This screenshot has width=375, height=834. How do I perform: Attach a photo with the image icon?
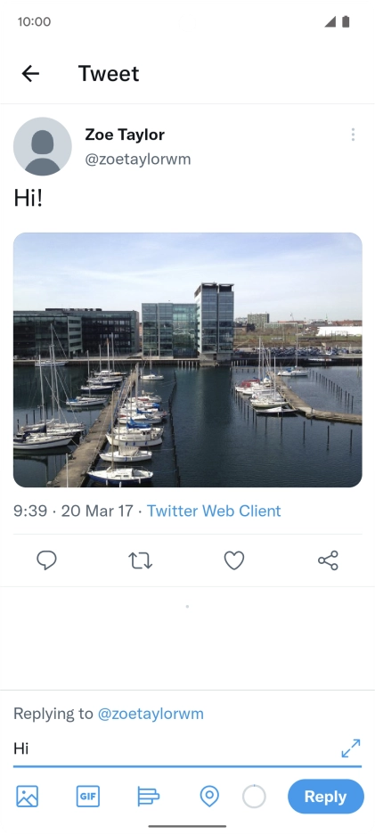pos(27,797)
